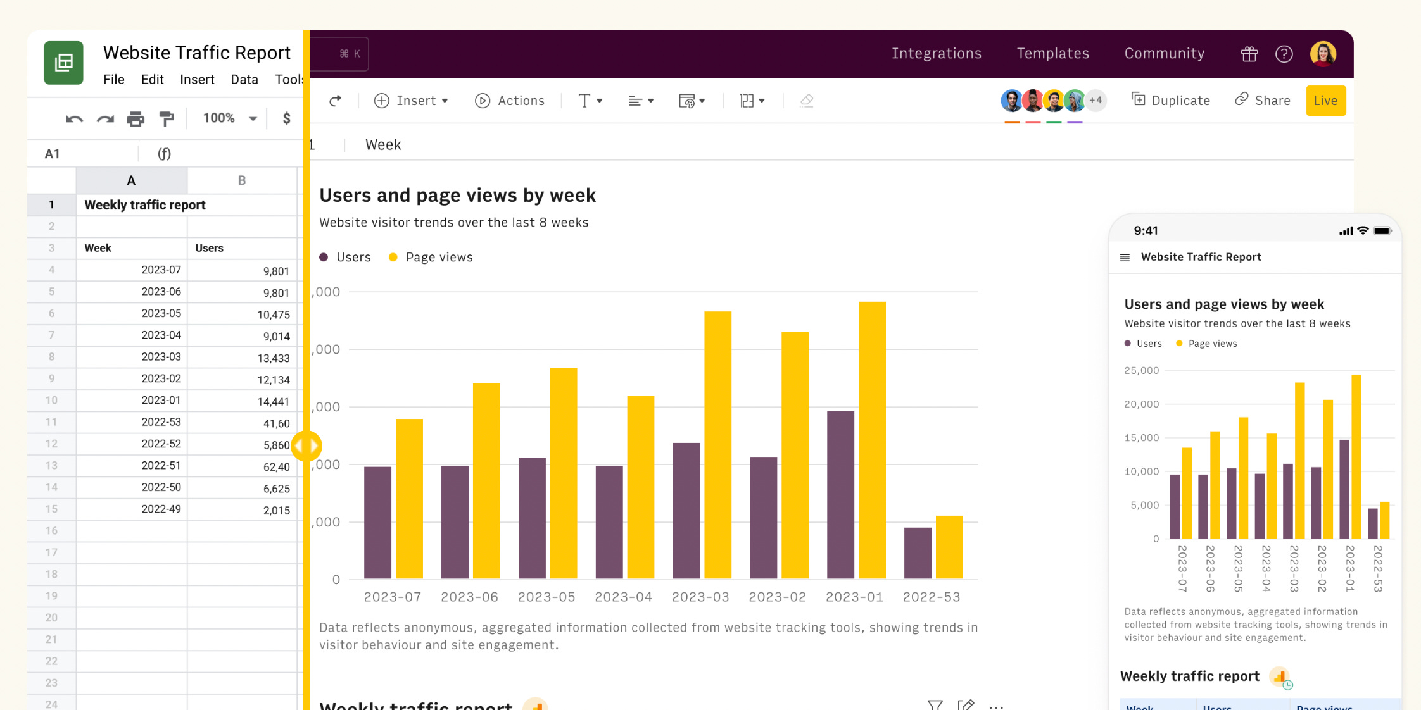1421x710 pixels.
Task: Expand the text alignment dropdown
Action: (641, 101)
